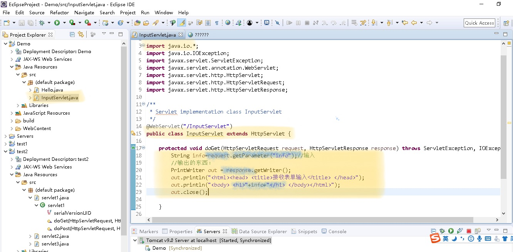This screenshot has width=513, height=252.
Task: Switch to the Markers tab
Action: coord(145,231)
